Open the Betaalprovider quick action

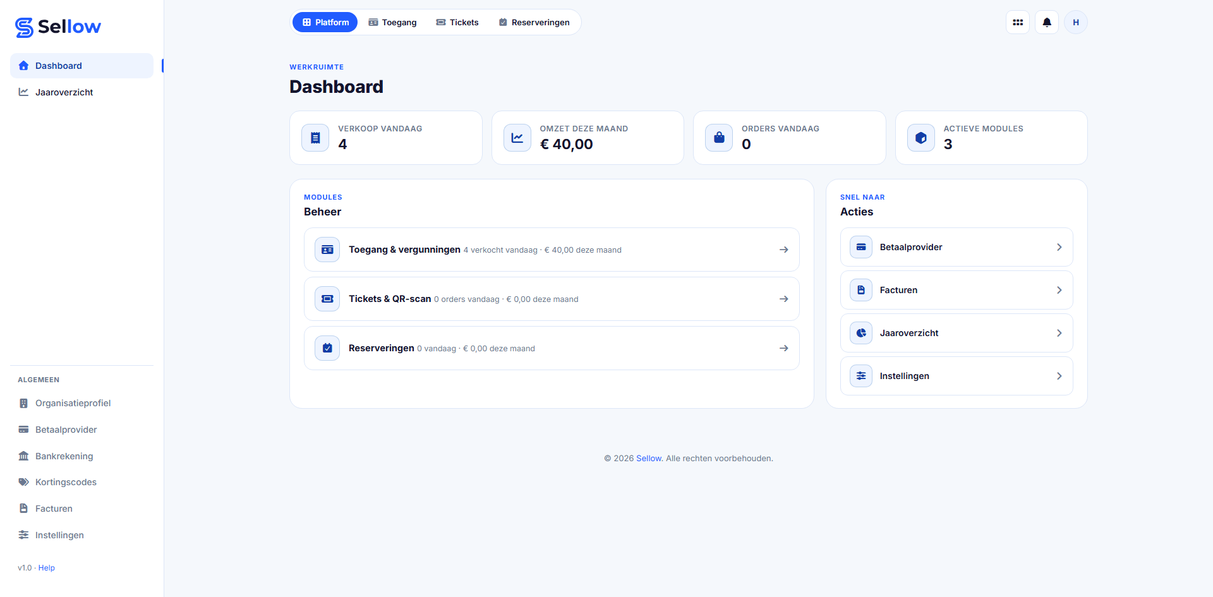pyautogui.click(x=957, y=247)
